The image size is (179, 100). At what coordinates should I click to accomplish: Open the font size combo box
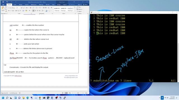[x=18, y=8]
